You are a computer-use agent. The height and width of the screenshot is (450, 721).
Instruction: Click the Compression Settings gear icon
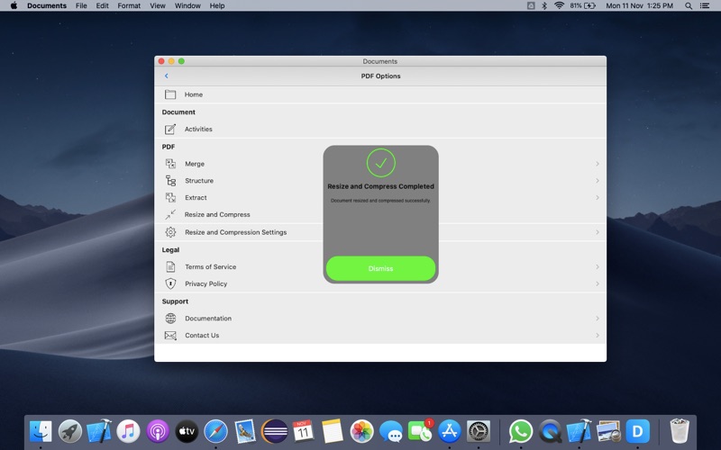170,232
